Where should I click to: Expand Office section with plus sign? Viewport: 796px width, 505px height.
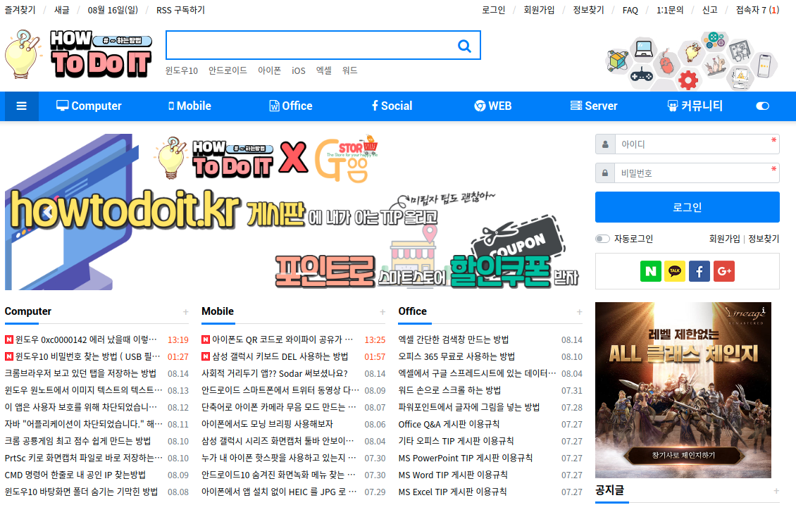pyautogui.click(x=579, y=312)
